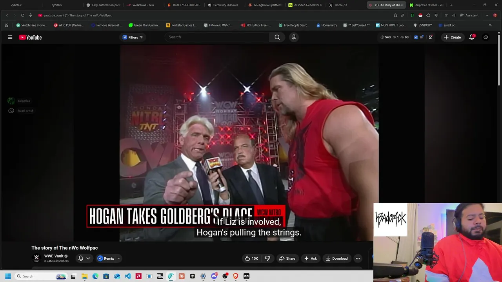
Task: Open the three-dot more actions menu
Action: [x=358, y=258]
